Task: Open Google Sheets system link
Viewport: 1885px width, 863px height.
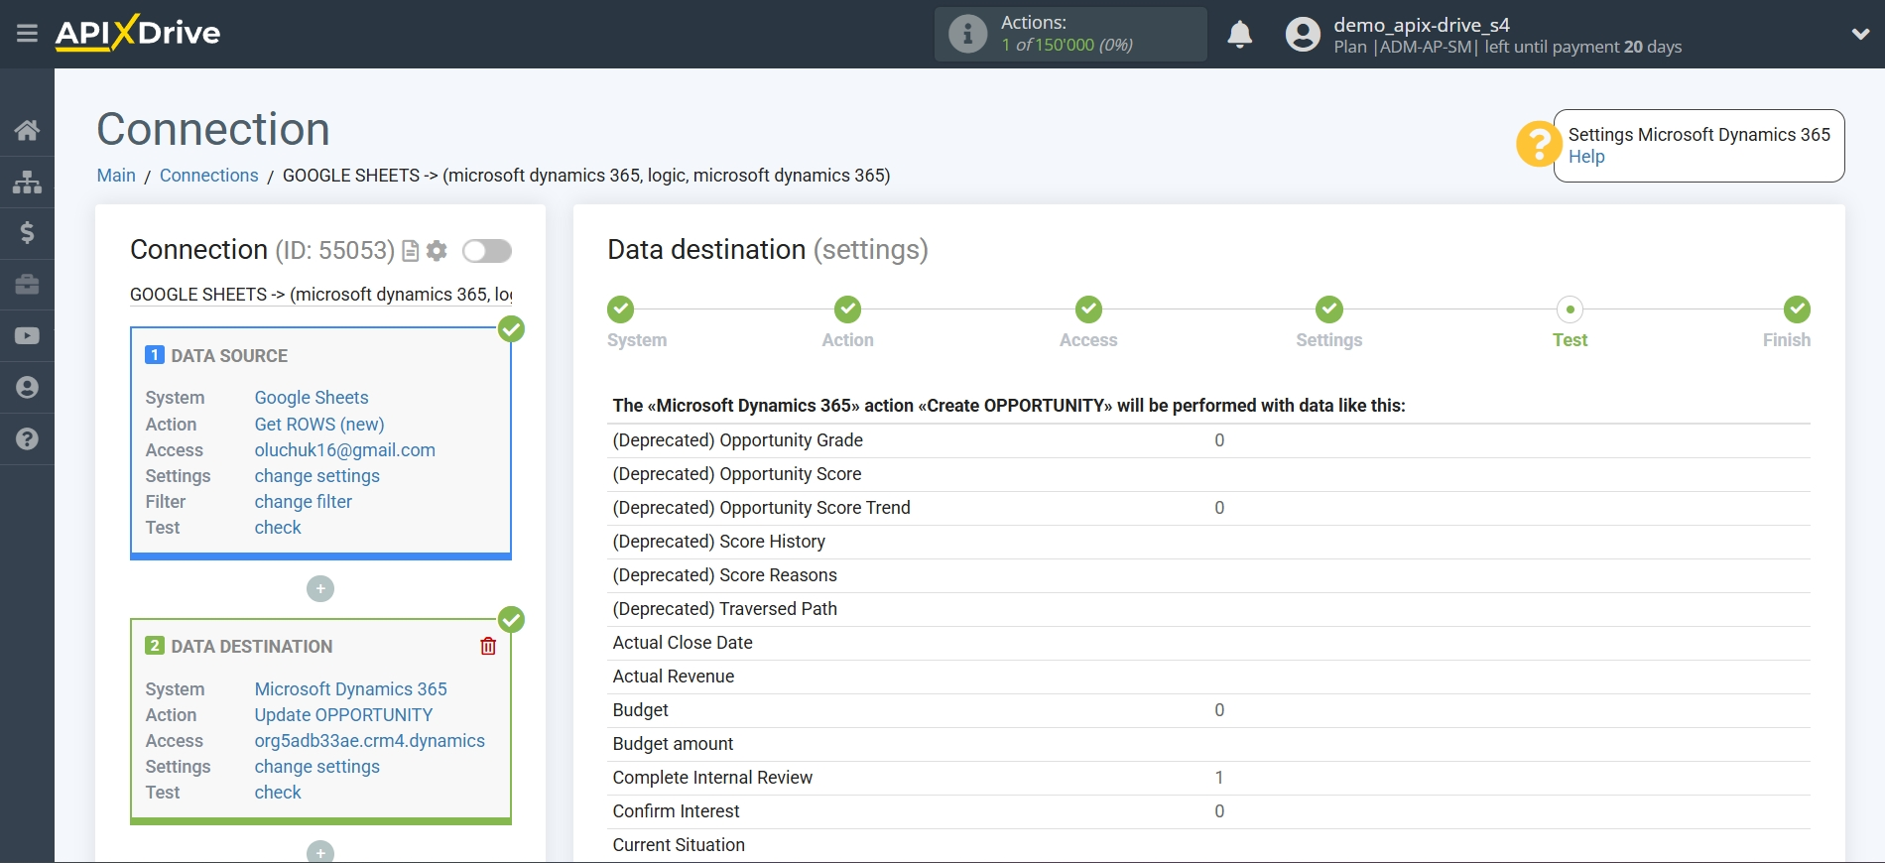Action: pyautogui.click(x=312, y=398)
